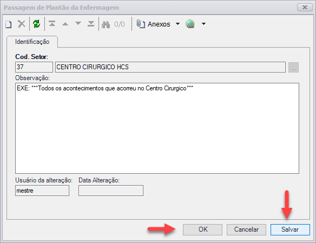Refresh with the green arrows icon
This screenshot has height=243, width=316.
(37, 24)
